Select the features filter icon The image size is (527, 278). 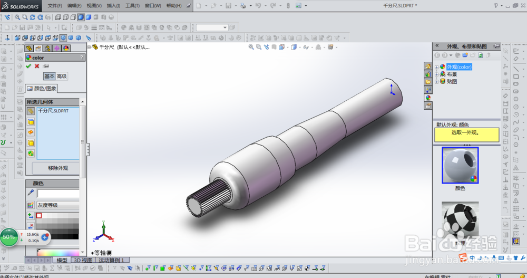[x=31, y=154]
